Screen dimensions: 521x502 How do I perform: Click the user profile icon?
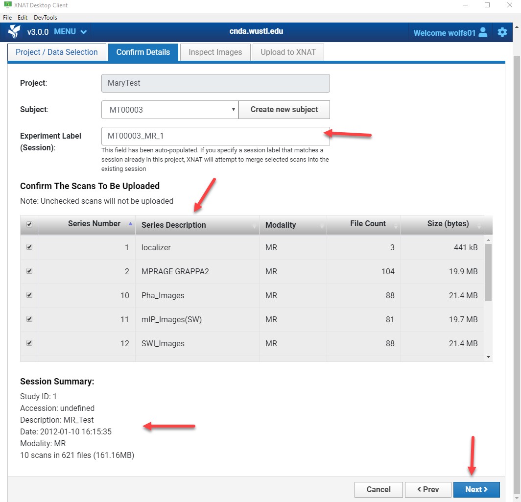(483, 32)
